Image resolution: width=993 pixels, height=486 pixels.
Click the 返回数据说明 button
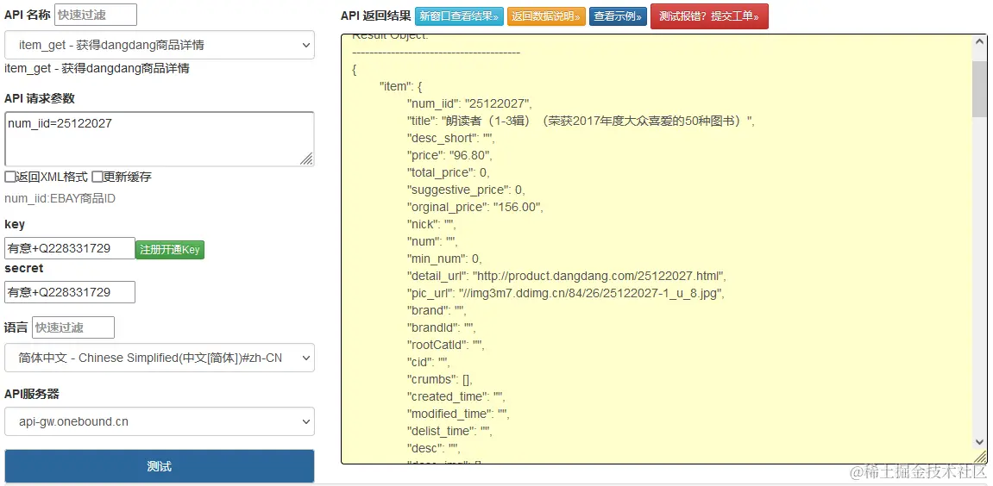click(x=546, y=16)
